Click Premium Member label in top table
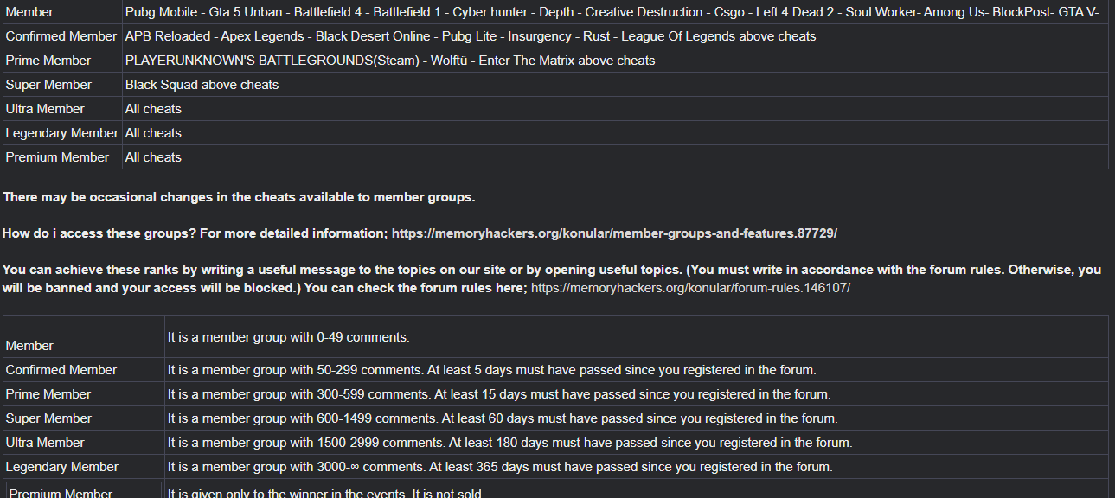Screen dimensions: 1115x498 click(x=57, y=157)
